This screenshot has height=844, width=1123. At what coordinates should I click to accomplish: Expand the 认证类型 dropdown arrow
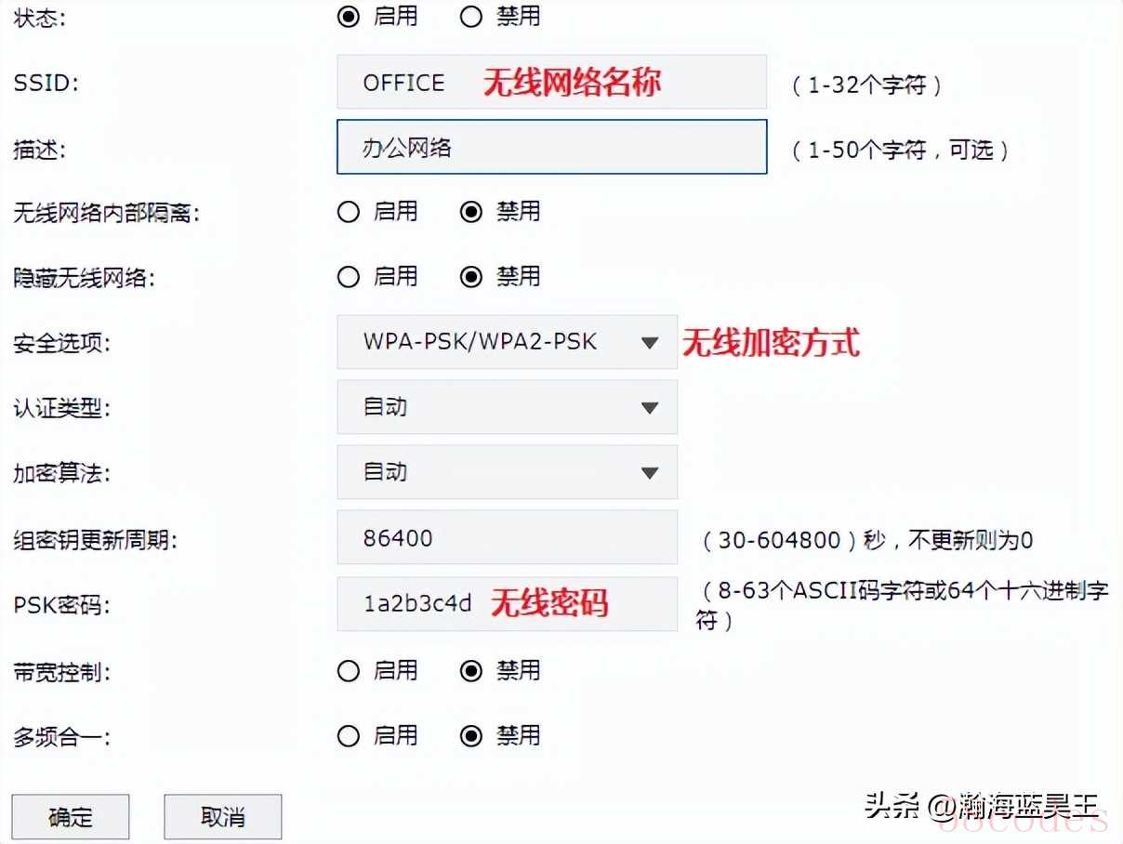650,408
